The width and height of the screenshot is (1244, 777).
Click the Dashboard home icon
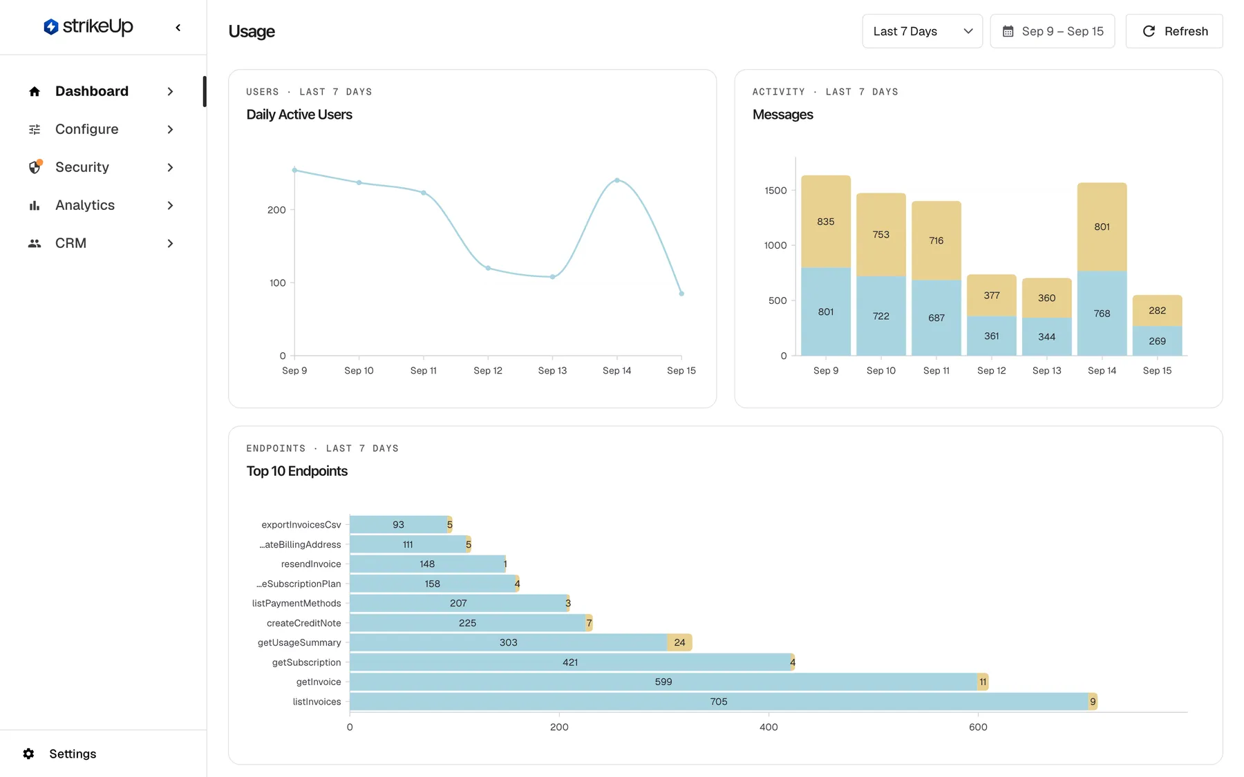35,91
